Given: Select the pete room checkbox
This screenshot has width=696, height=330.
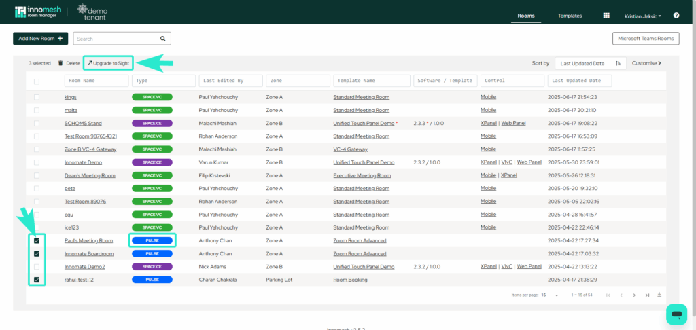Looking at the screenshot, I should tap(37, 189).
